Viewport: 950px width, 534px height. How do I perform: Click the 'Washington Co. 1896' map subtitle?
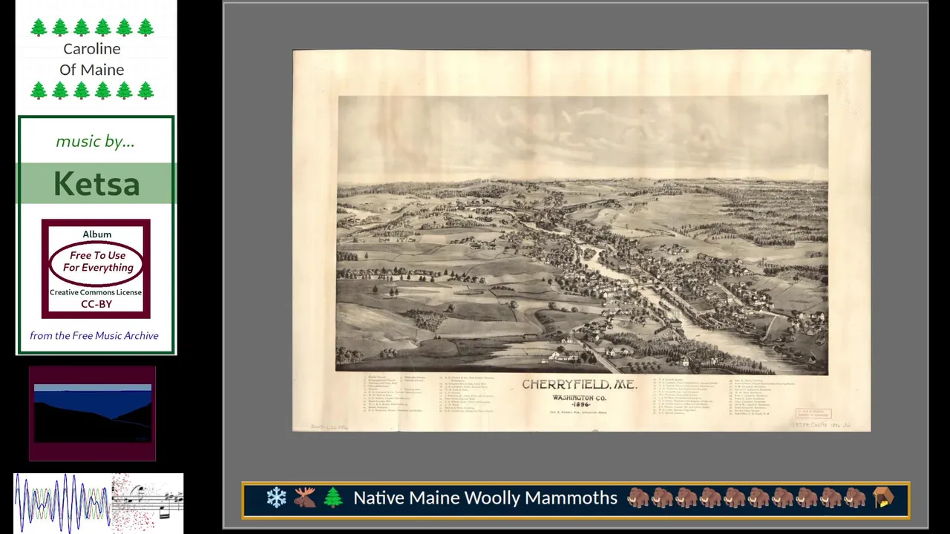point(579,400)
